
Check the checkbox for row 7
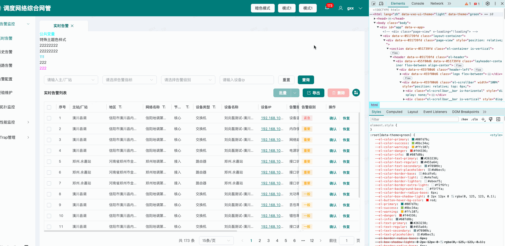pyautogui.click(x=49, y=183)
